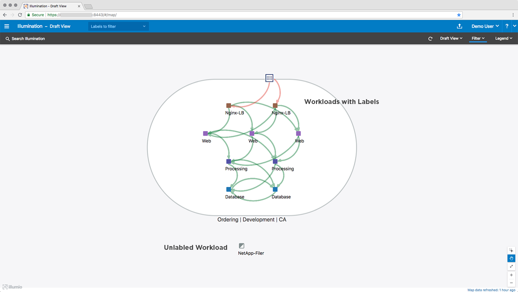Click the export upload icon in header
The image size is (518, 292).
tap(460, 26)
